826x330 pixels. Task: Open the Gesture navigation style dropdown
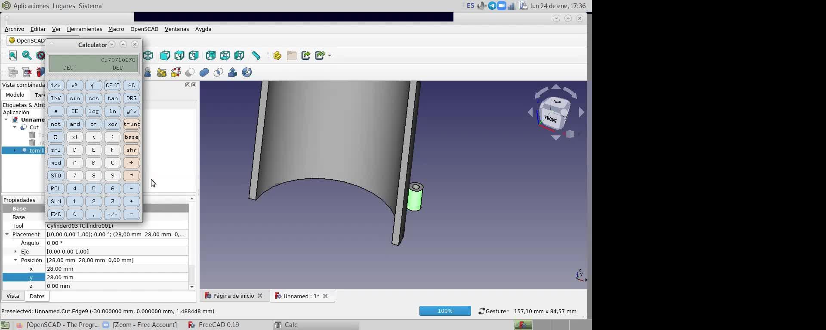click(494, 311)
